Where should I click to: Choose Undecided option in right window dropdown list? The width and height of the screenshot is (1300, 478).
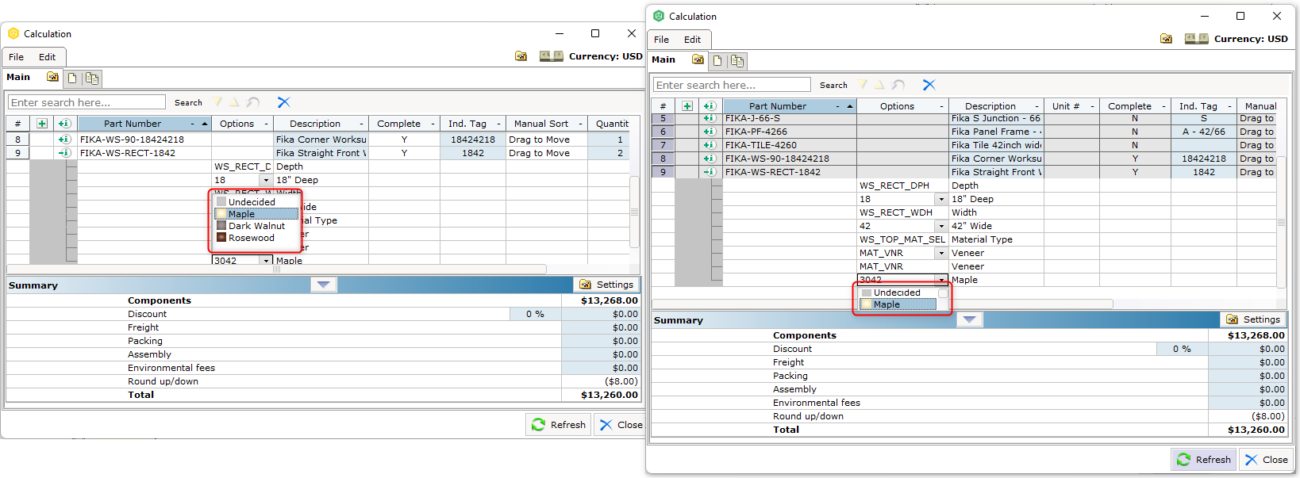(898, 293)
